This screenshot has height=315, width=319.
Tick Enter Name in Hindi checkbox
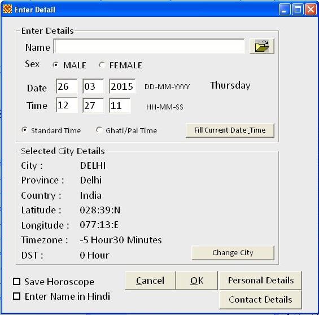pyautogui.click(x=17, y=296)
